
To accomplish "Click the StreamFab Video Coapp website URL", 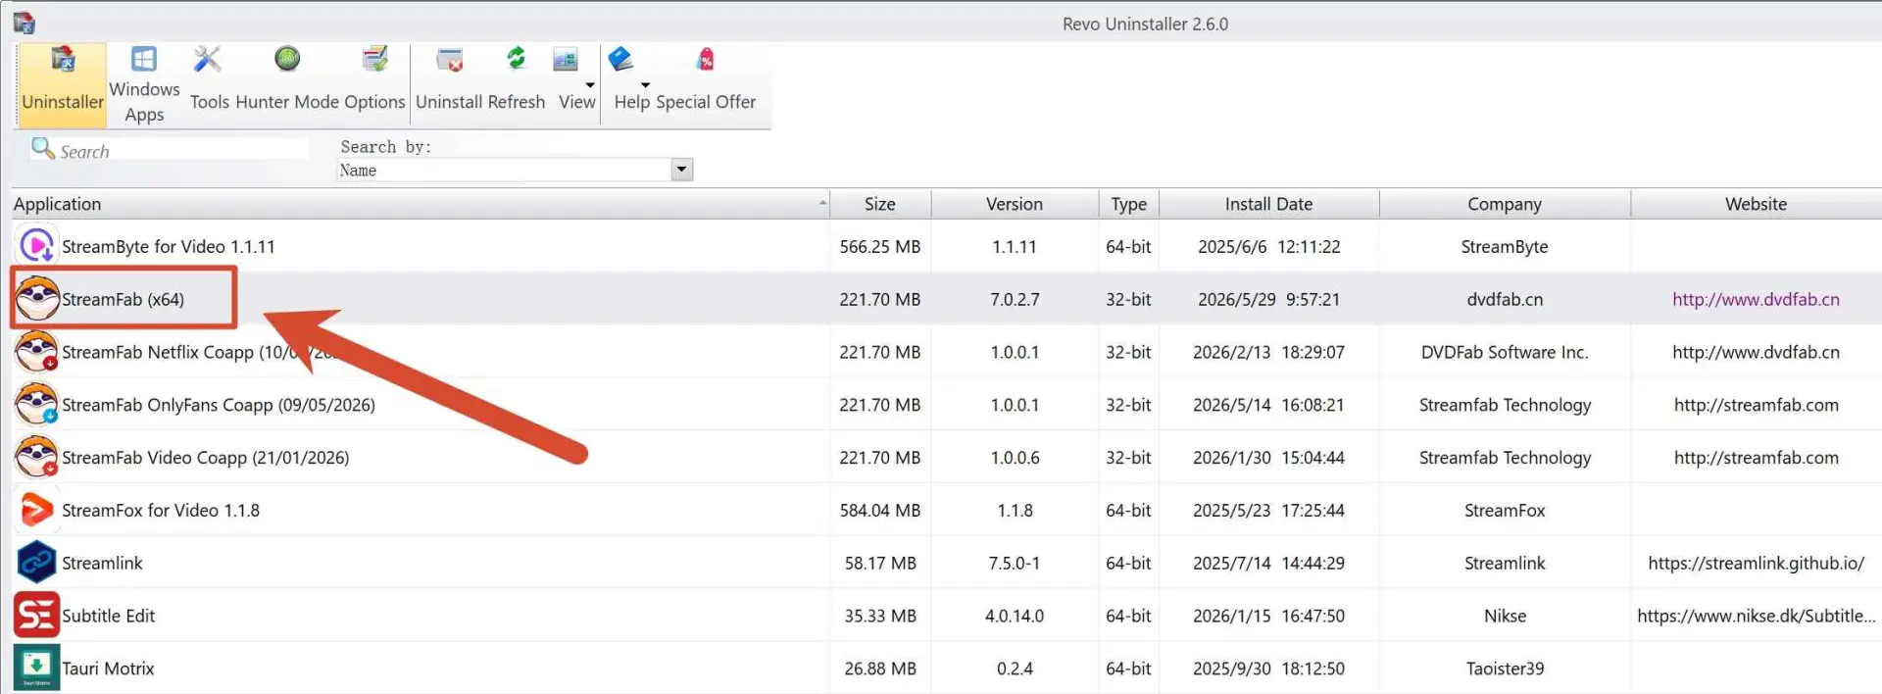I will tap(1756, 458).
